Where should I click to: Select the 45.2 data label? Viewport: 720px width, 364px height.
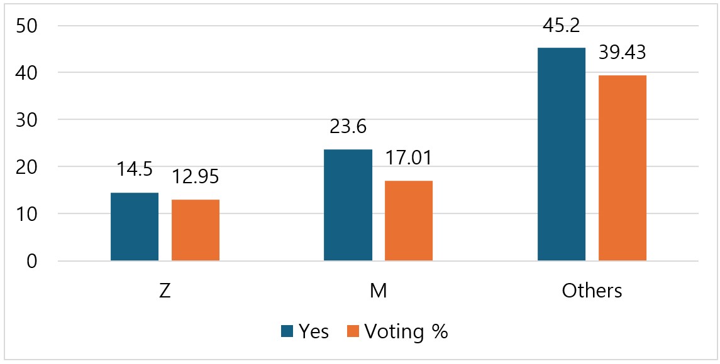[562, 26]
